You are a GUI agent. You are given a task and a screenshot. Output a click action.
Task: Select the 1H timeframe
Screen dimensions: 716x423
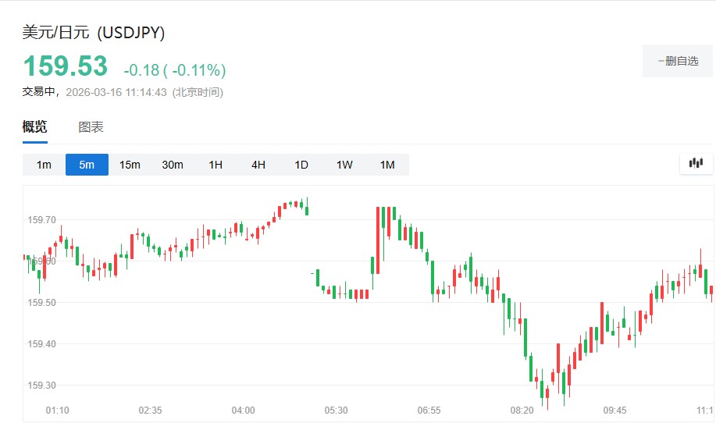pos(216,165)
